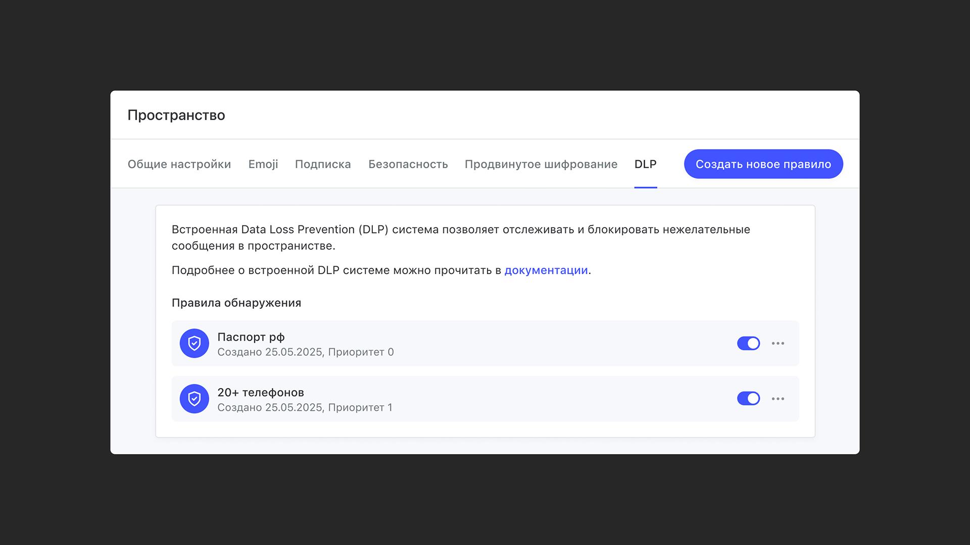Viewport: 970px width, 545px height.
Task: Click shield icon of 20+ телефонов rule
Action: click(x=194, y=399)
